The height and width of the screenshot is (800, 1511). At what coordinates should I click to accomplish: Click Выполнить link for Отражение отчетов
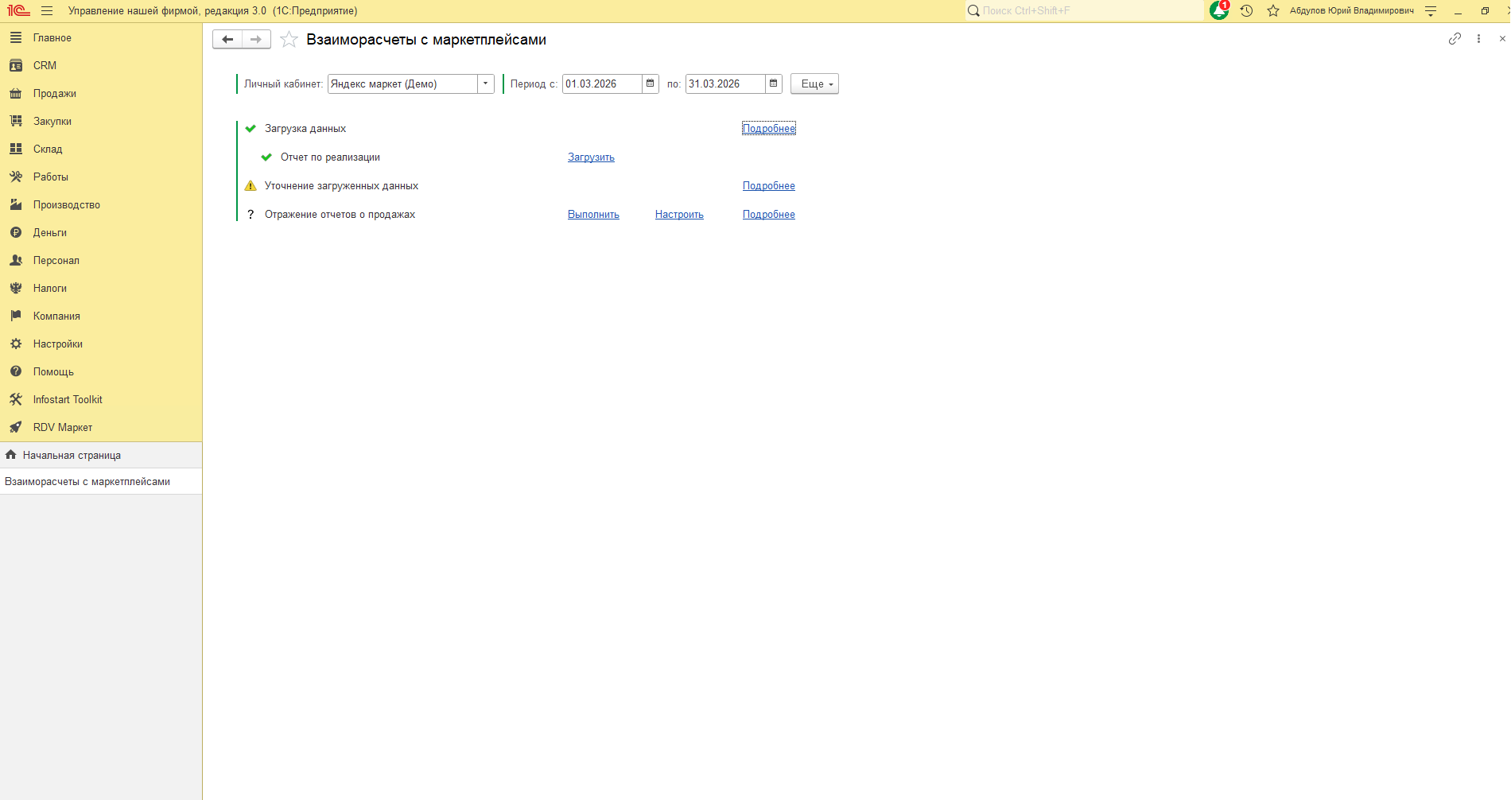pos(593,215)
